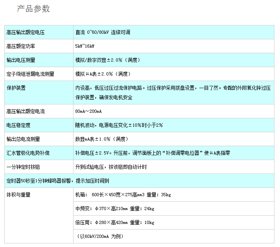280x247 pixels.
Task: Select the 5kW~16kW power value
Action: [x=85, y=46]
